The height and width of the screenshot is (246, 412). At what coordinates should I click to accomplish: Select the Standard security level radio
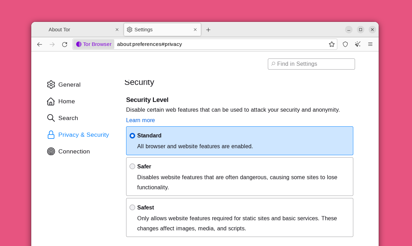[132, 136]
